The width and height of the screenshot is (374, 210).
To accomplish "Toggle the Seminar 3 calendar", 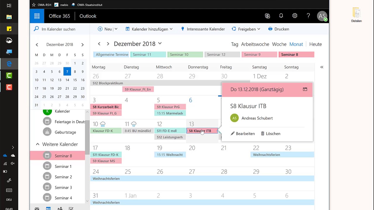I will pyautogui.click(x=58, y=187).
